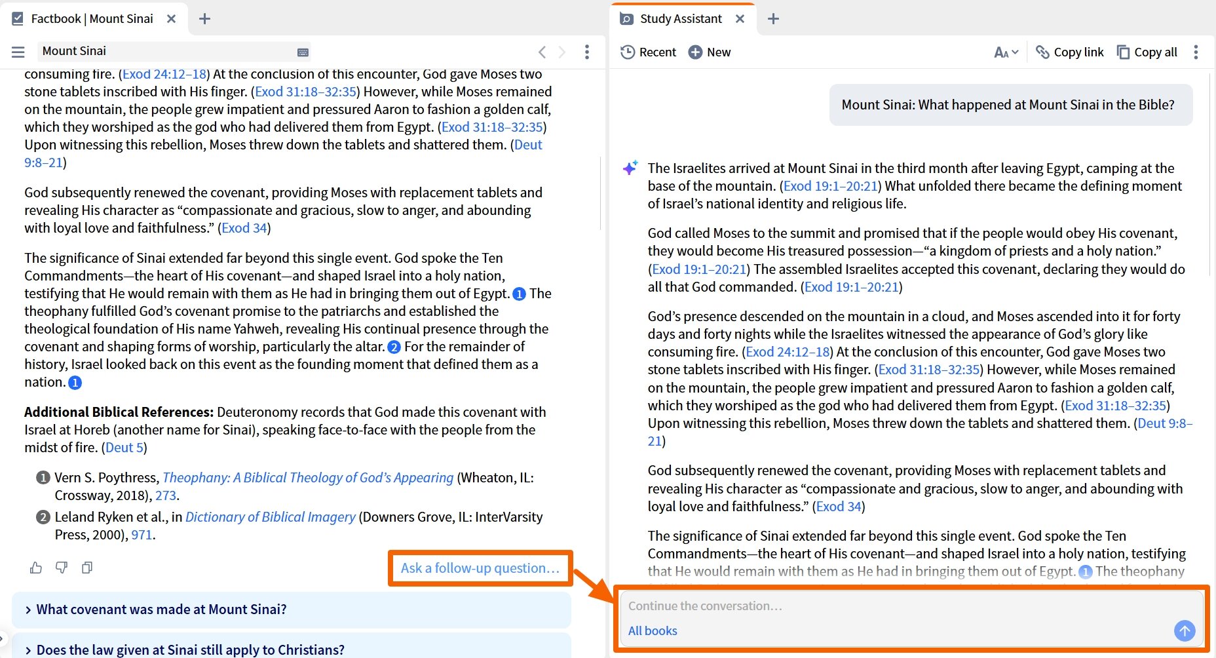Click the keyboard icon in Mount Sinai search box
1216x658 pixels.
303,52
